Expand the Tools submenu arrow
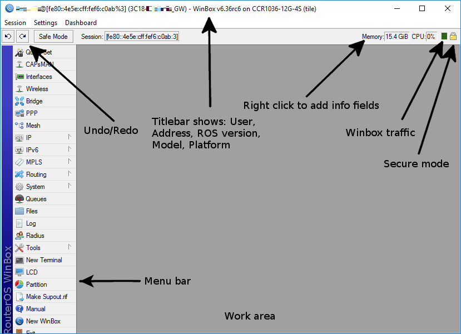This screenshot has width=461, height=334. pos(70,247)
